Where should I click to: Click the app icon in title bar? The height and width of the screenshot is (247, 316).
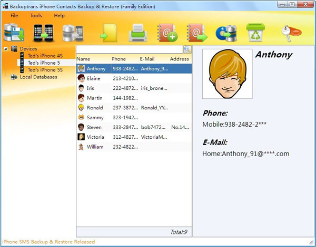[5, 6]
